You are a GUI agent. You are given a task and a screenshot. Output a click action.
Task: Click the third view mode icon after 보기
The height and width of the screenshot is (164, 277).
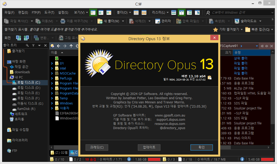pyautogui.click(x=109, y=13)
